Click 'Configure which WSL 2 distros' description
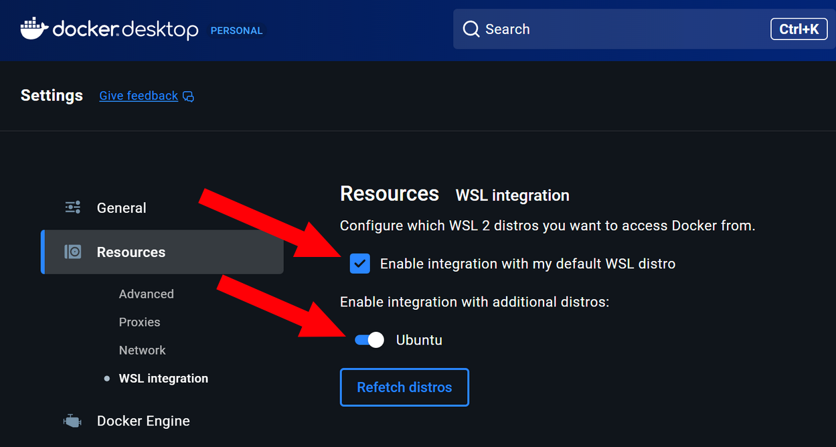Viewport: 836px width, 447px height. (548, 226)
